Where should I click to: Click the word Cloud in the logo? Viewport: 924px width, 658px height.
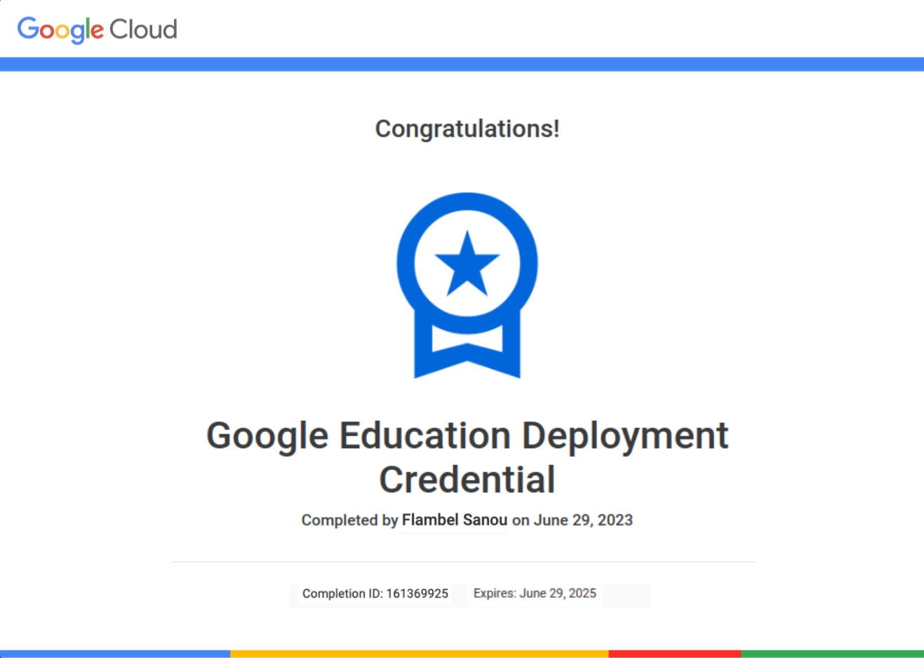coord(144,29)
